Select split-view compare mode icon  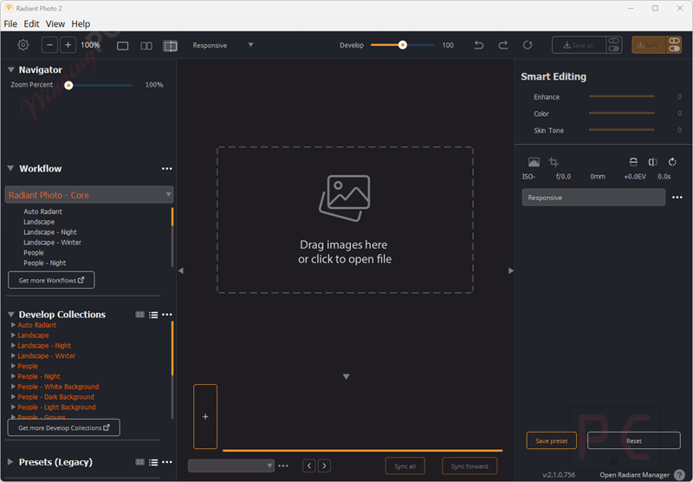point(170,46)
